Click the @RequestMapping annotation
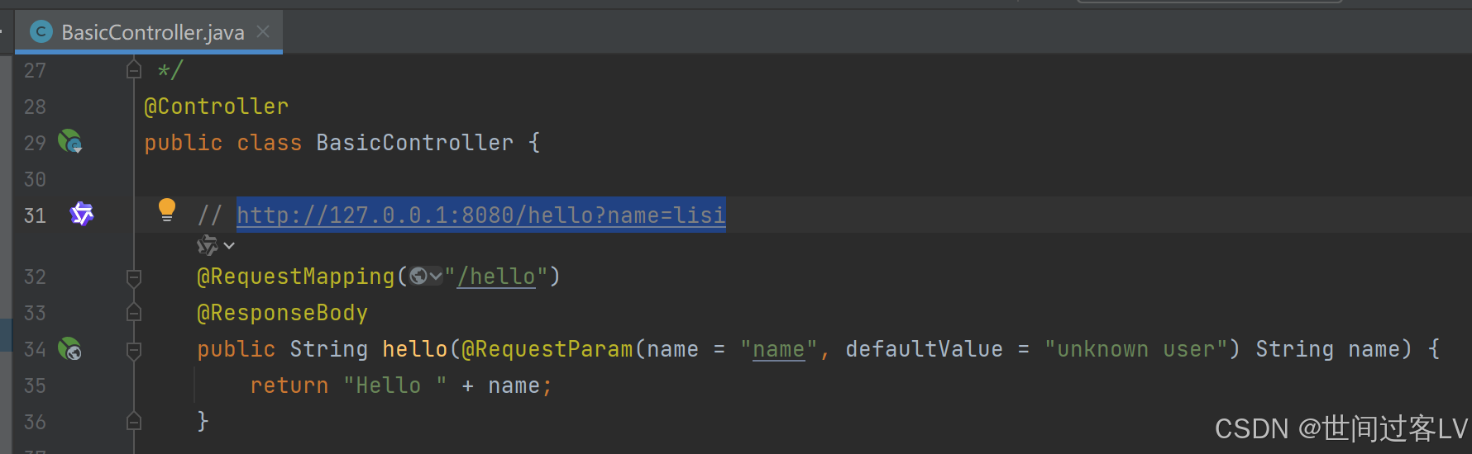1472x454 pixels. coord(296,277)
